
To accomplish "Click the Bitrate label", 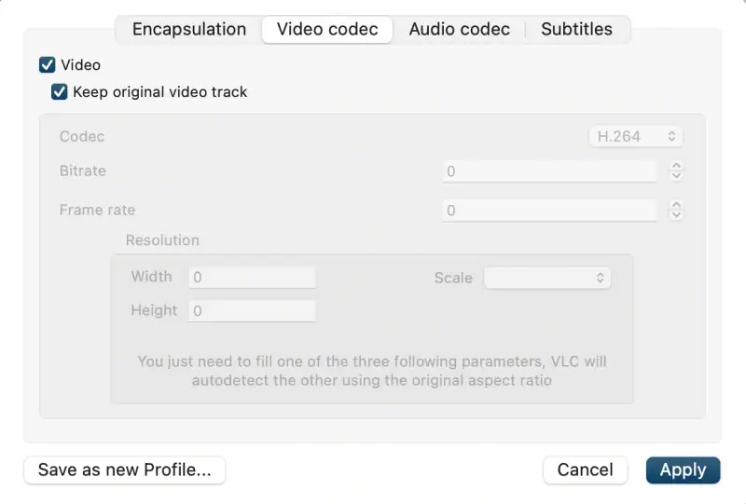I will click(83, 170).
